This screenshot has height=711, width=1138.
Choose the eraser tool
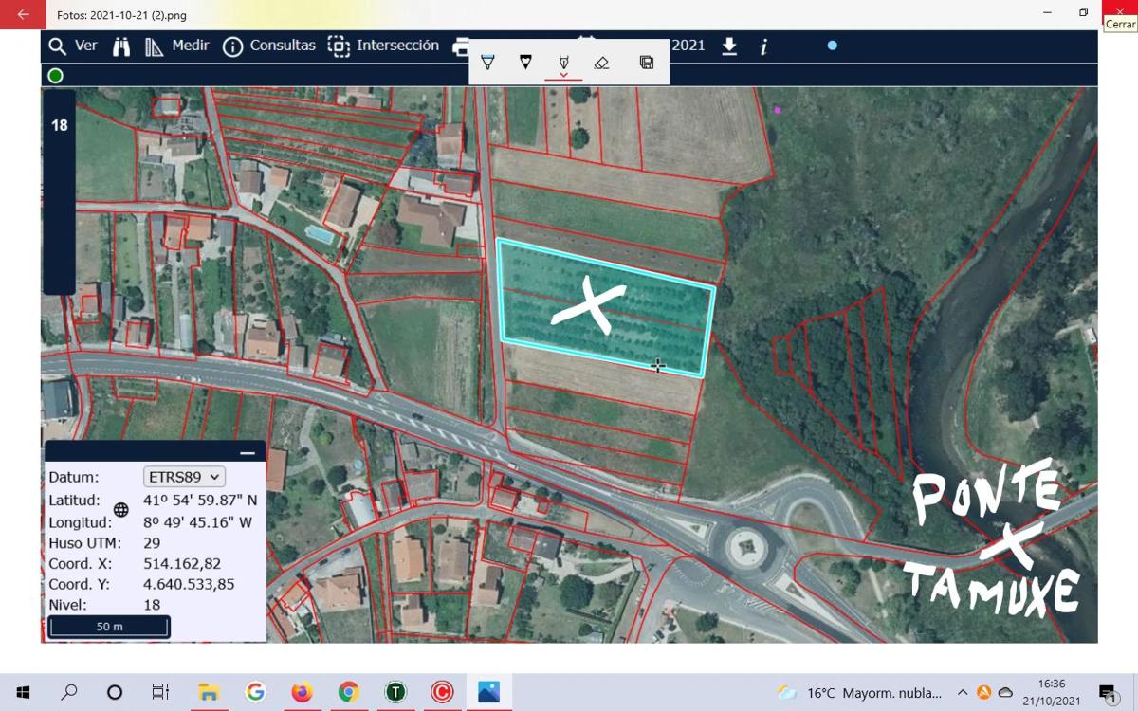tap(601, 63)
